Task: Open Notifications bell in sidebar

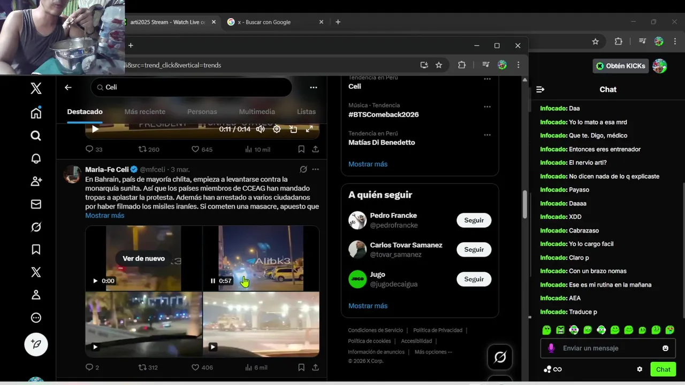Action: 36,159
